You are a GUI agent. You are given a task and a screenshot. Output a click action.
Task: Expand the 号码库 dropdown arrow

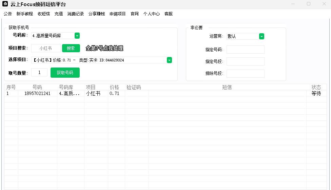point(77,36)
